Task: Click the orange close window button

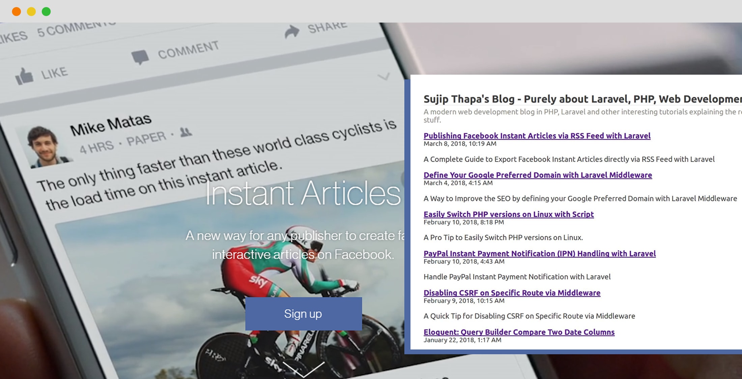Action: pos(17,11)
